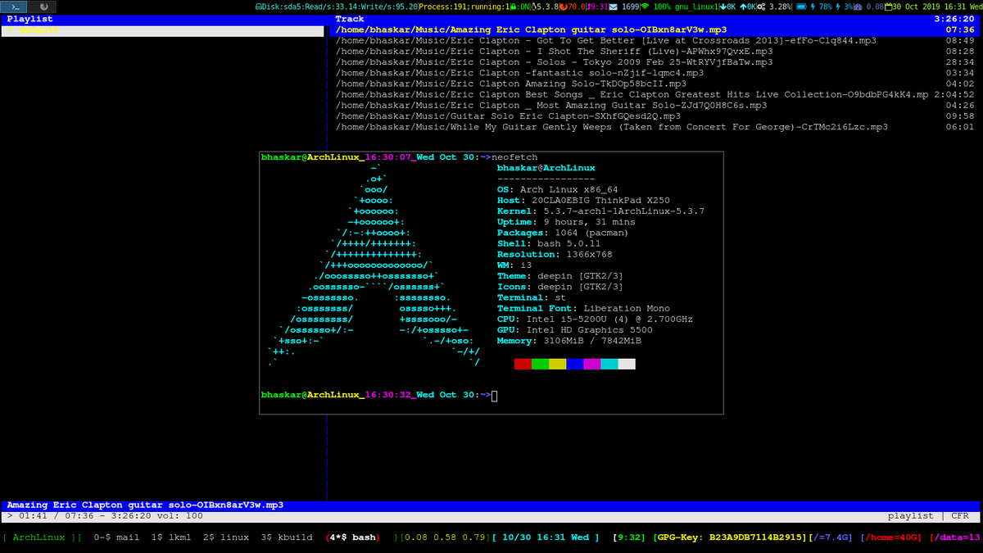
Task: Click the Playlist column header
Action: pyautogui.click(x=29, y=18)
